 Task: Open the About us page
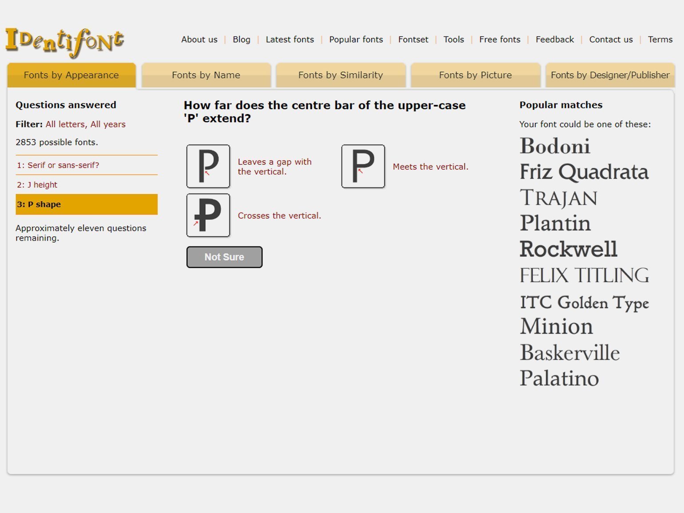pos(199,40)
